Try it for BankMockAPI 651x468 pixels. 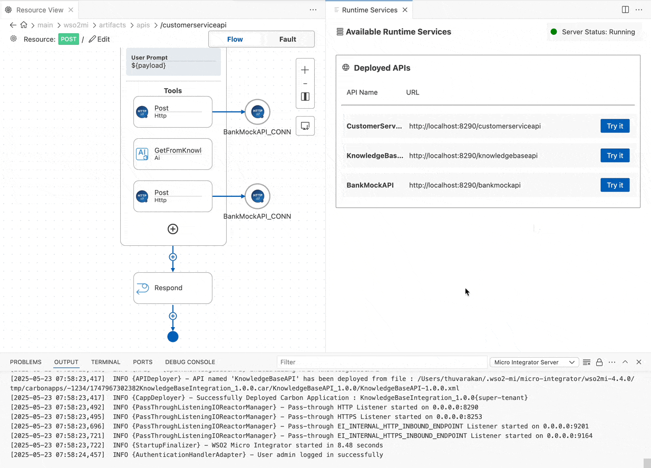tap(615, 185)
